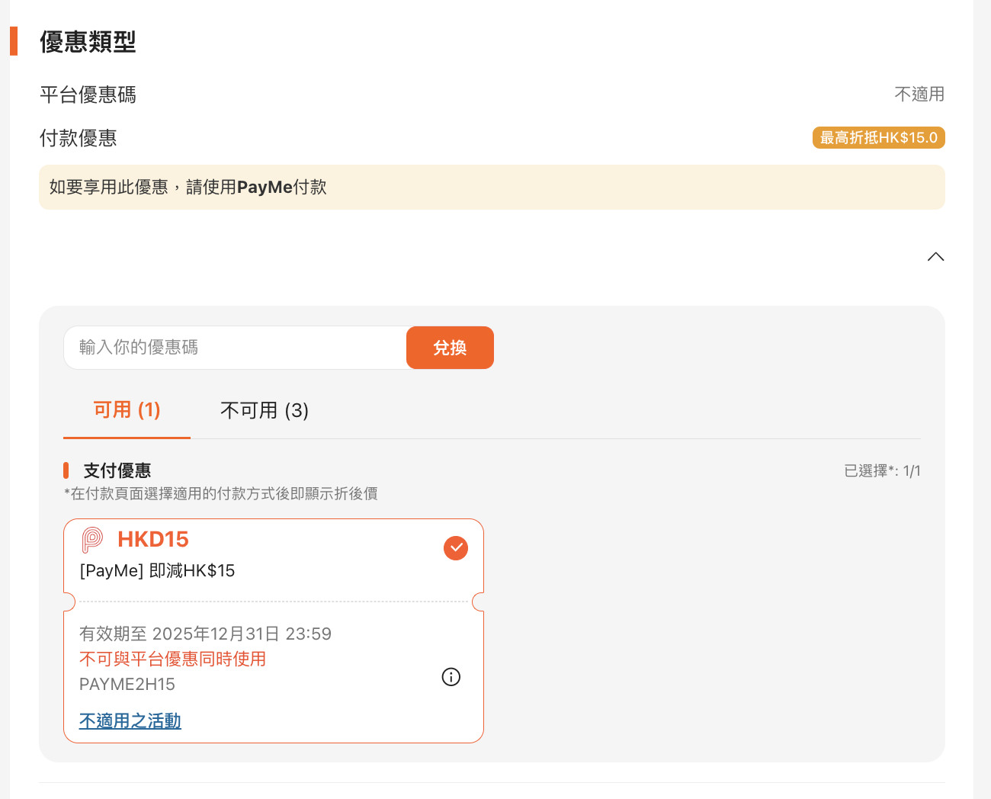Open the 不適用之活動 link
The width and height of the screenshot is (991, 799).
130,720
